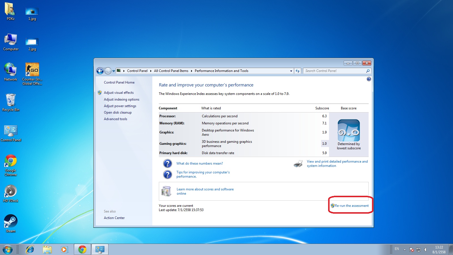Click the Forward arrow navigation button

tap(108, 71)
